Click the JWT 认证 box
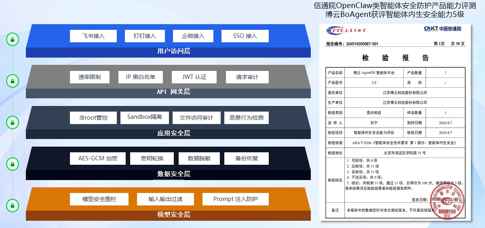This screenshot has width=485, height=228. click(194, 77)
